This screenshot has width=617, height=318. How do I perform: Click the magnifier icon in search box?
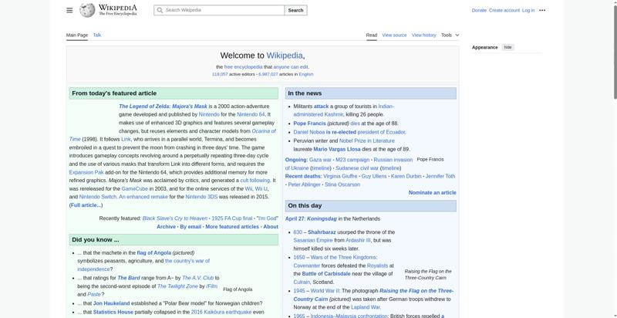[160, 10]
